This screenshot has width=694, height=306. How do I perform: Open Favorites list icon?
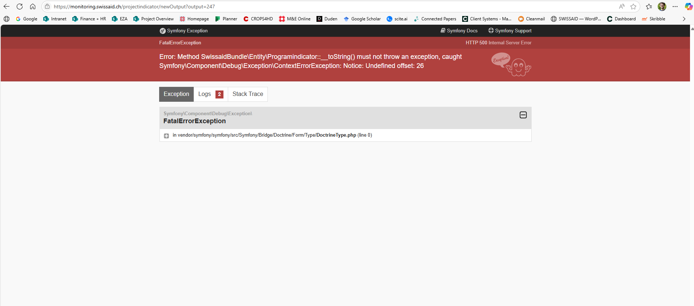coord(649,7)
